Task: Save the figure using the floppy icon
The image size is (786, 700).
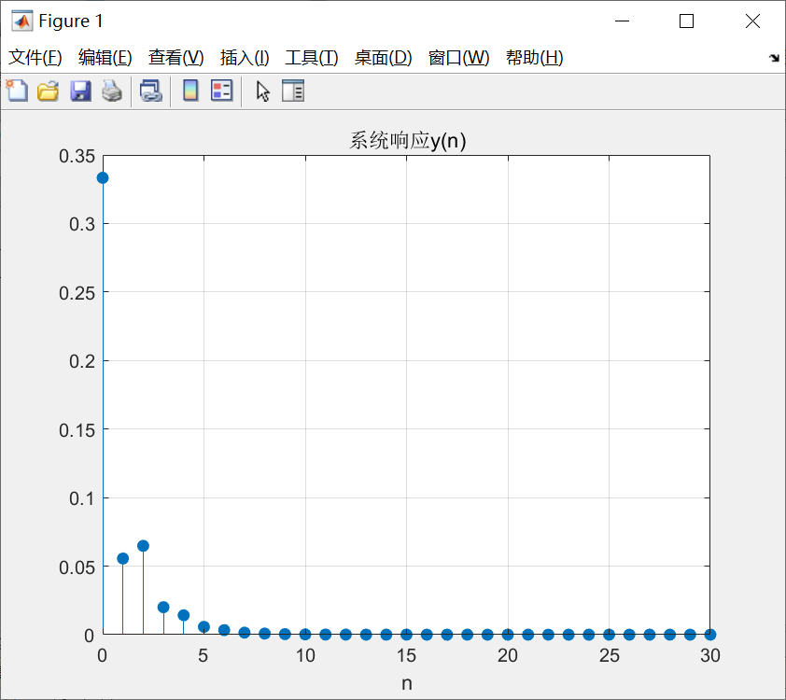Action: [80, 91]
